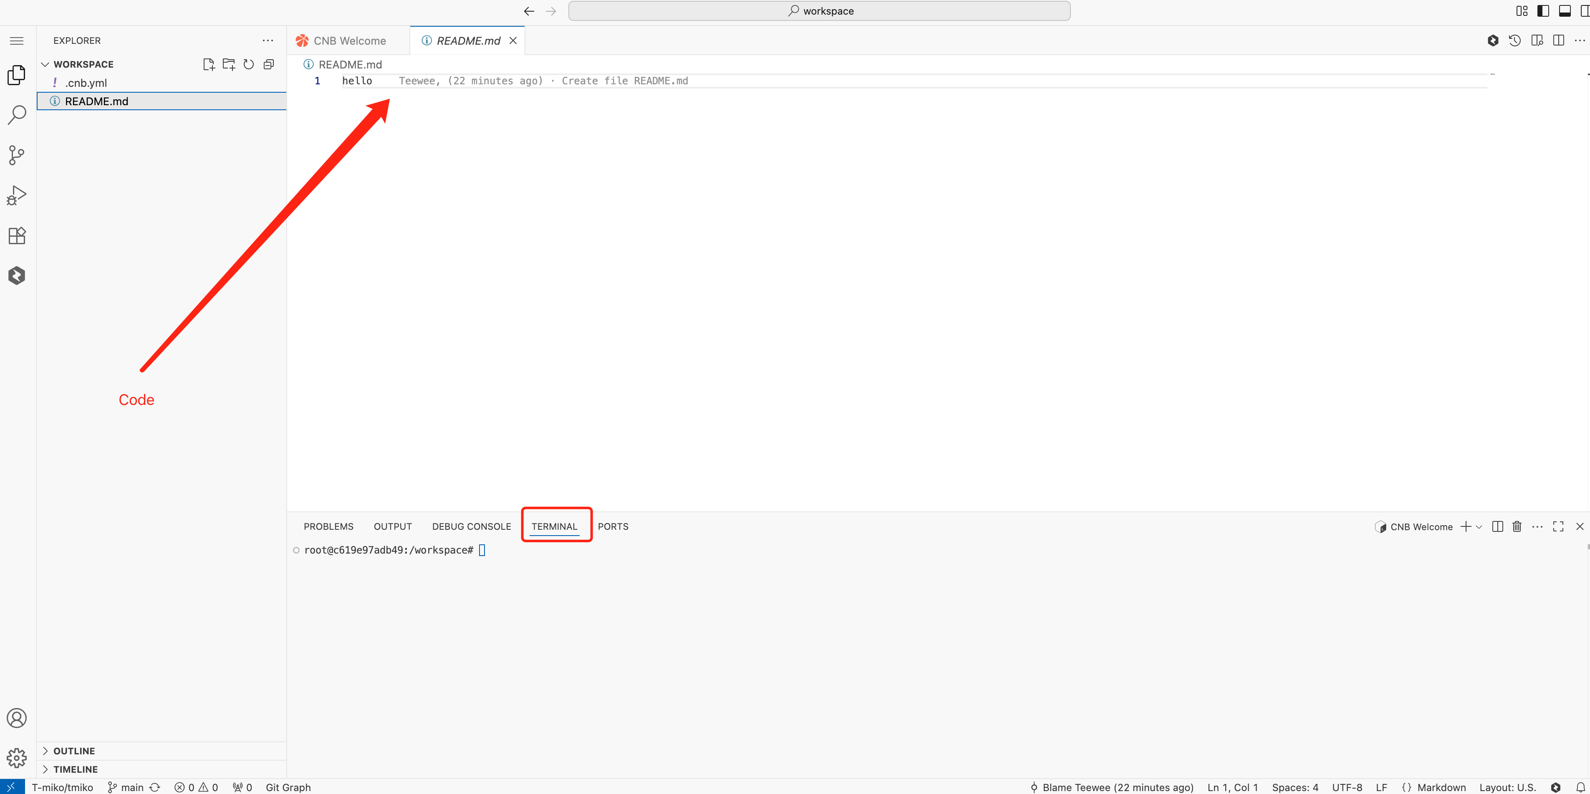1590x794 pixels.
Task: Toggle bottom panel visibility in title bar
Action: (1565, 11)
